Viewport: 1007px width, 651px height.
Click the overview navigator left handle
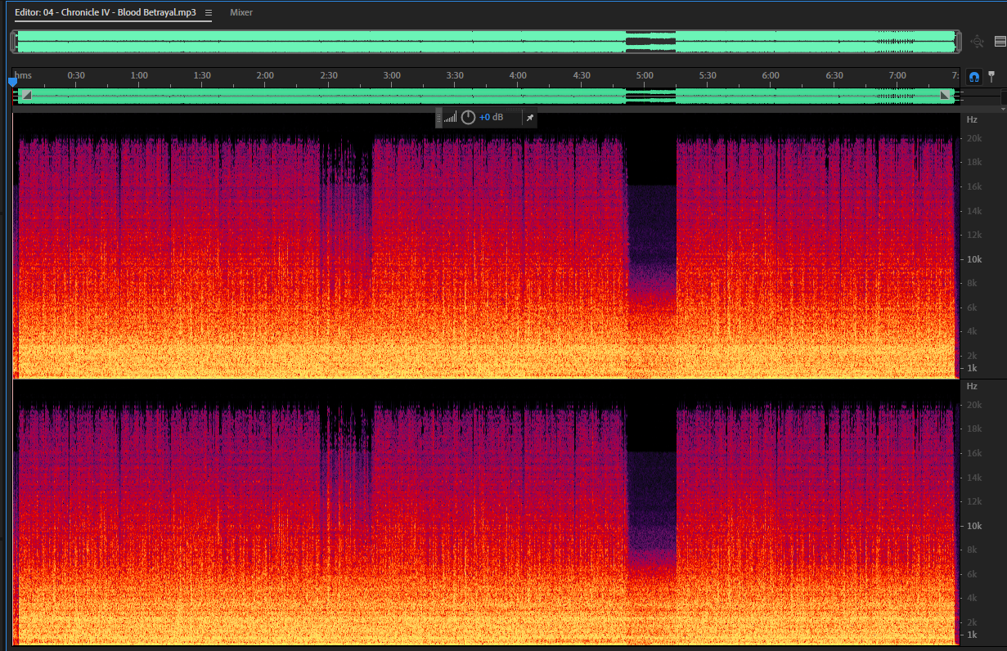tap(14, 41)
